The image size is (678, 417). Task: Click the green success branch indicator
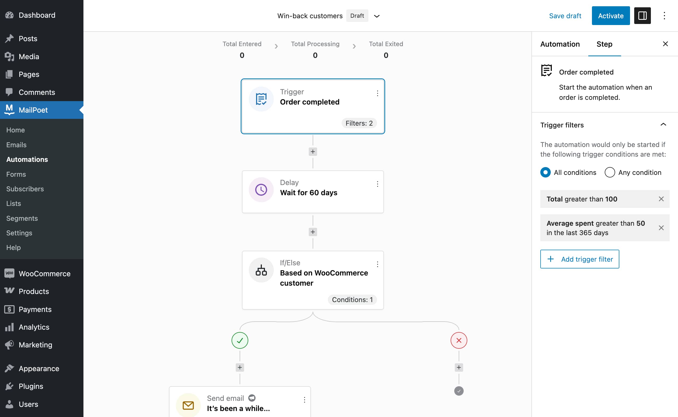pos(240,340)
